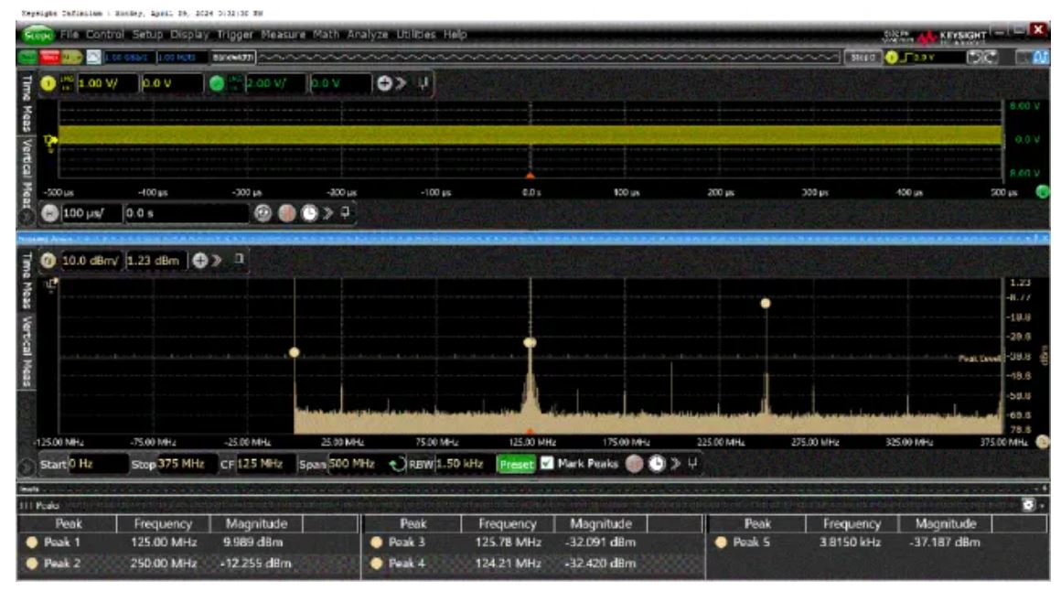
Task: Click the green Scope logo button
Action: click(x=38, y=34)
